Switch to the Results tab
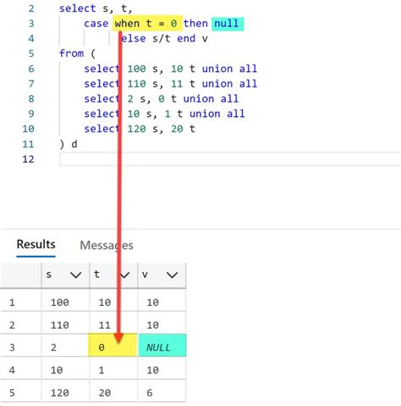This screenshot has height=406, width=401. [36, 245]
